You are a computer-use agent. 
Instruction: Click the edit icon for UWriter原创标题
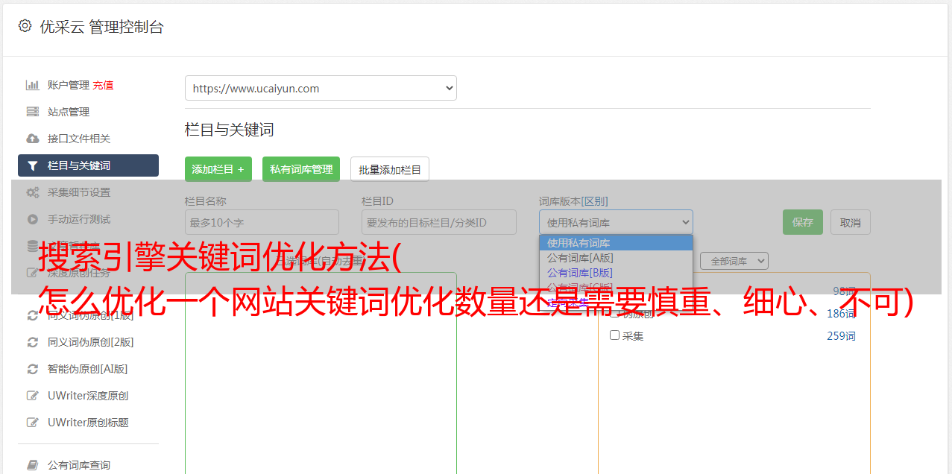click(x=33, y=423)
